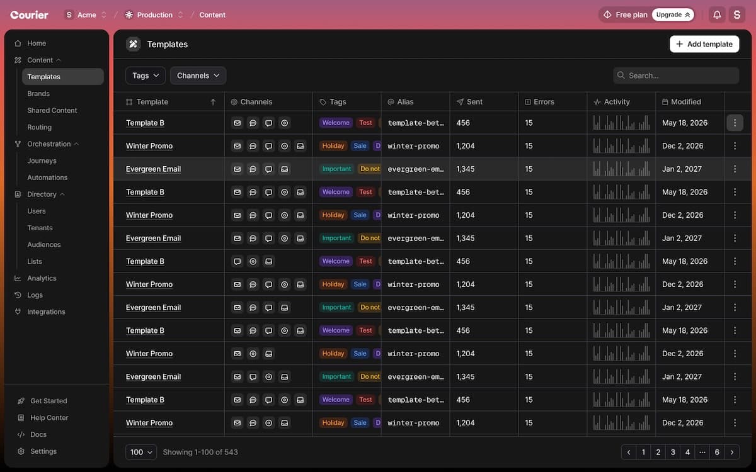Image resolution: width=756 pixels, height=472 pixels.
Task: Collapse the Content section chevron
Action: (x=59, y=60)
